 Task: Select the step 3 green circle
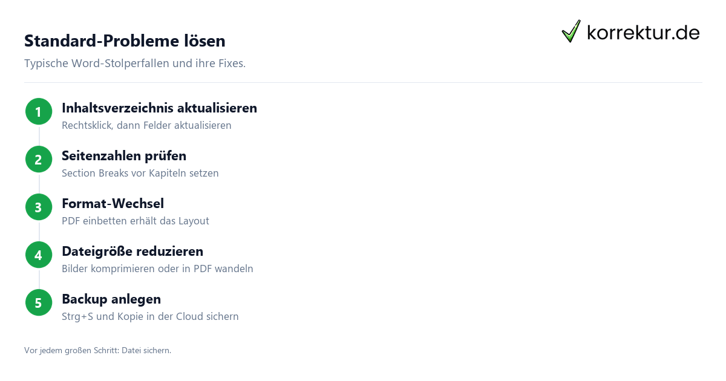(x=39, y=207)
